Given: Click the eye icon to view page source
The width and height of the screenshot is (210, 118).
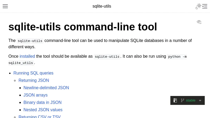Looking at the screenshot, I should 199,22.
